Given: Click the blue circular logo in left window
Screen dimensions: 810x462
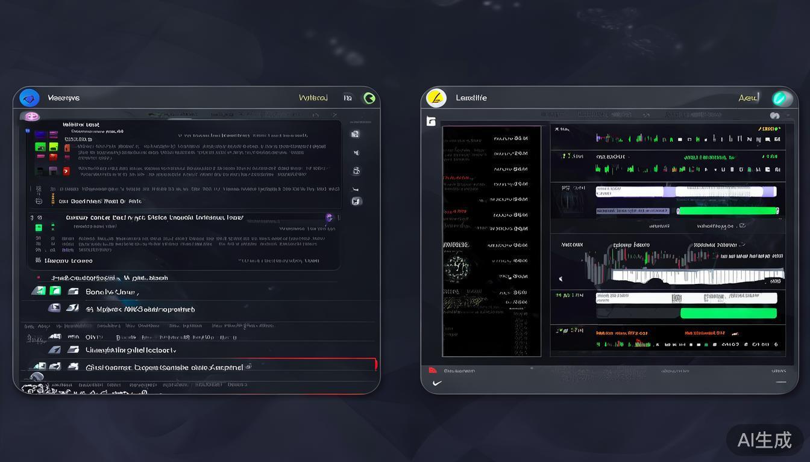Looking at the screenshot, I should (30, 97).
